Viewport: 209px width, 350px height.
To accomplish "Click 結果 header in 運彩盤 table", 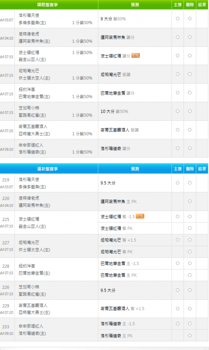I will 202,169.
